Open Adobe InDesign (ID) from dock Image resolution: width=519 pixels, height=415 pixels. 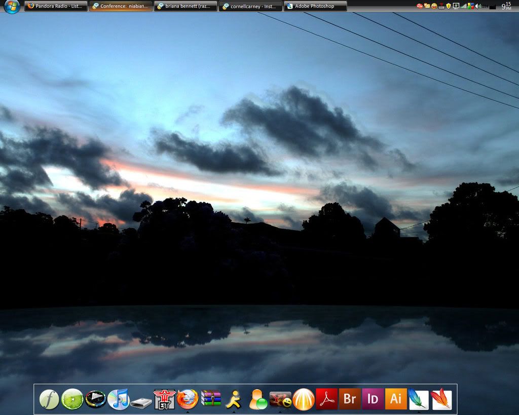[x=373, y=399]
